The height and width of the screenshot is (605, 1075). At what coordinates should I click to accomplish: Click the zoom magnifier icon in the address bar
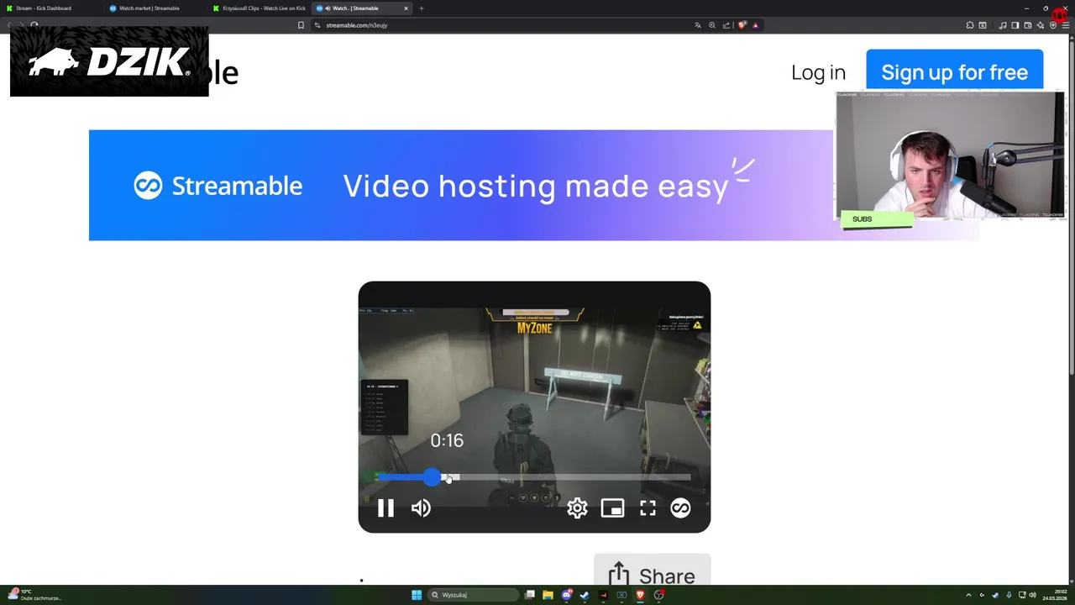tap(712, 25)
